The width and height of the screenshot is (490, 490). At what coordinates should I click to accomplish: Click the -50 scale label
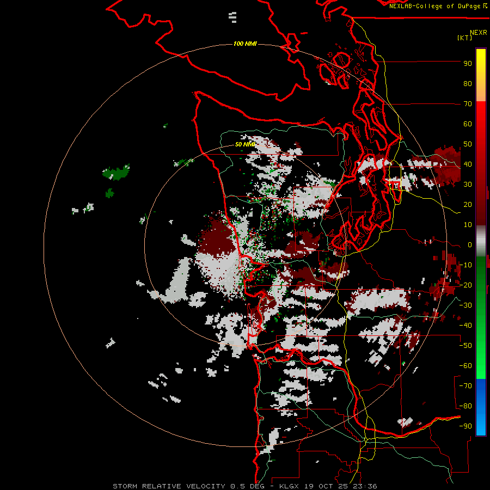coord(465,346)
